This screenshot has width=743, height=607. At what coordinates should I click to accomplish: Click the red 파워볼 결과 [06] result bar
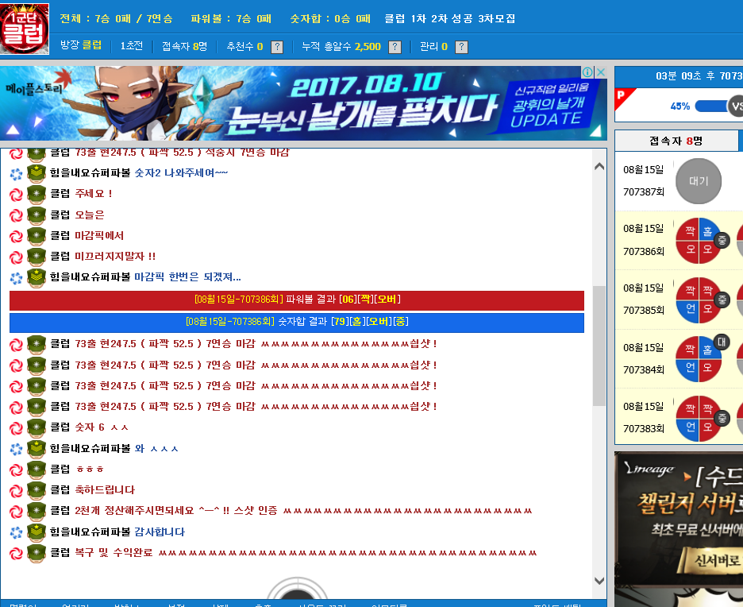point(297,300)
